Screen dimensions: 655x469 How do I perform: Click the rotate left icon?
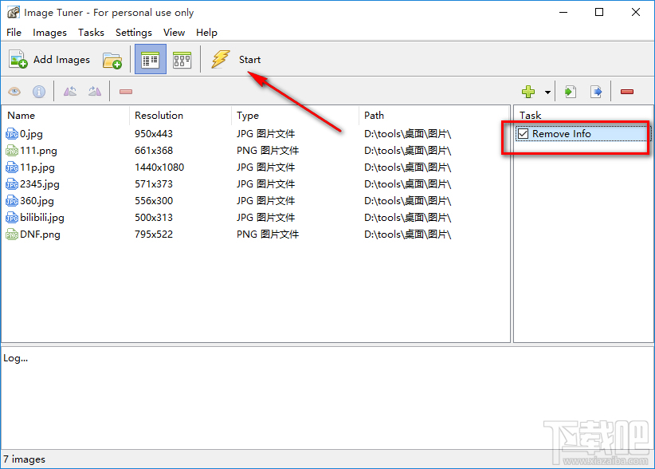coord(70,91)
